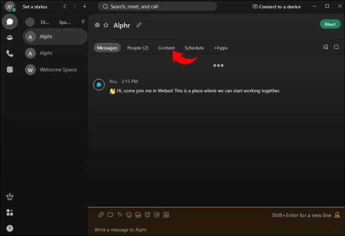The height and width of the screenshot is (236, 345).
Task: Select the Welcome Space conversation
Action: click(55, 70)
